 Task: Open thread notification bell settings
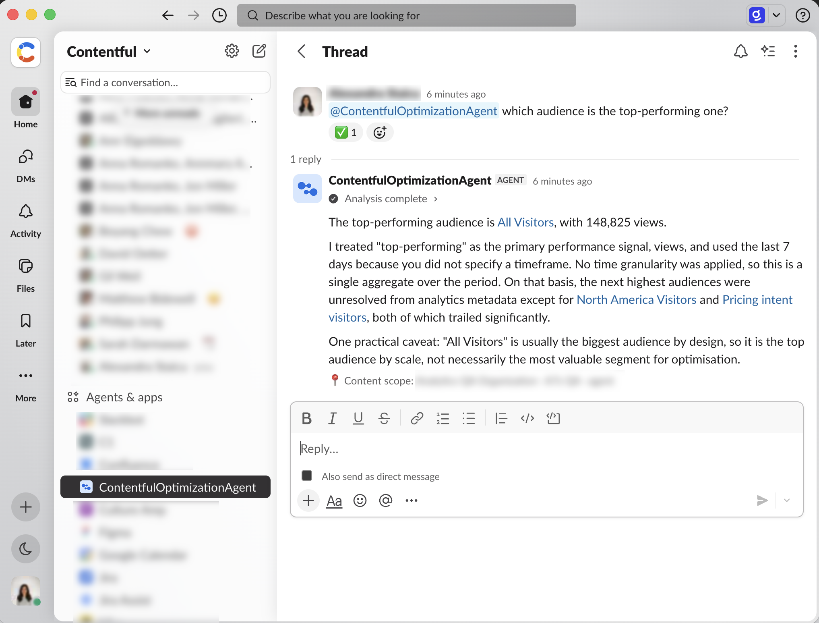[740, 51]
